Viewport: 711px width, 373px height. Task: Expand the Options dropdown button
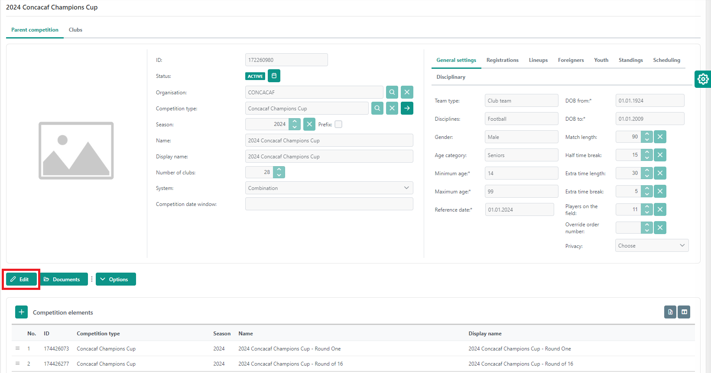tap(116, 279)
